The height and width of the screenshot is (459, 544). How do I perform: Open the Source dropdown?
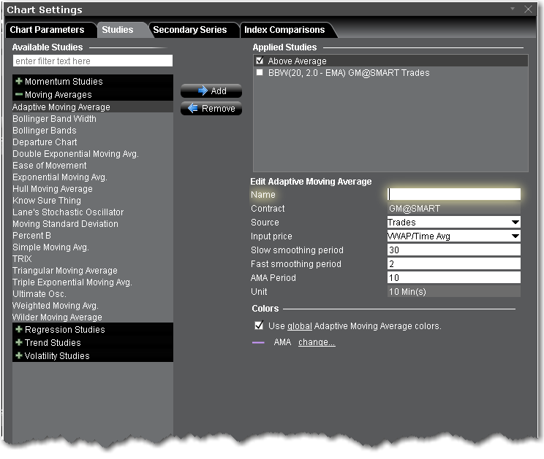[x=515, y=223]
